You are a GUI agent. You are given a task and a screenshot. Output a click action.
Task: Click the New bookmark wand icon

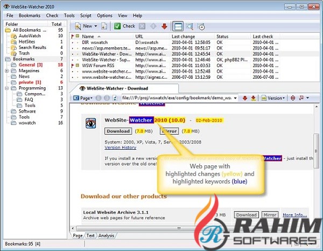point(78,26)
